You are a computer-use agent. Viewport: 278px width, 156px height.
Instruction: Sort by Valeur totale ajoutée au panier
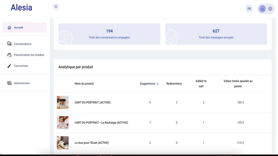click(x=238, y=84)
